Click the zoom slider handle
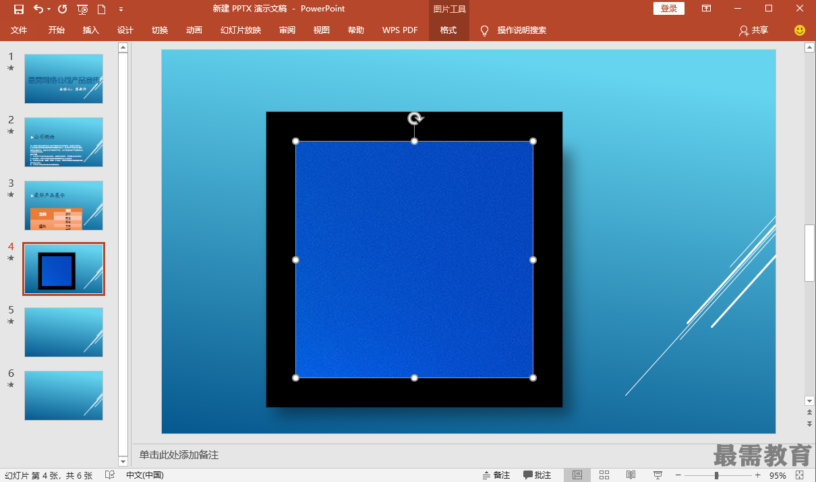 coord(716,475)
